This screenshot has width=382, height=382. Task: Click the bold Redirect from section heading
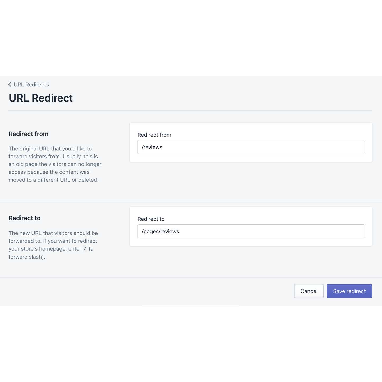click(x=29, y=134)
